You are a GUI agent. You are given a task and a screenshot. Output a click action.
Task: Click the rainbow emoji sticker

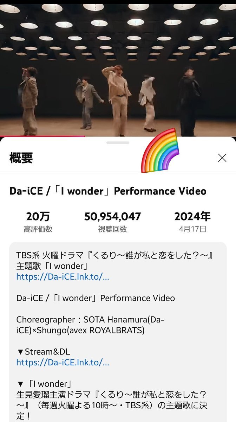(x=160, y=151)
